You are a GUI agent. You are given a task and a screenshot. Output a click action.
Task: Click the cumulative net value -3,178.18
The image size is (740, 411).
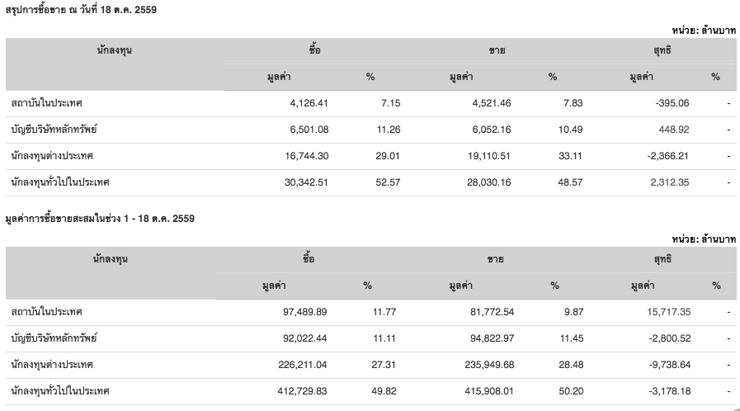669,391
